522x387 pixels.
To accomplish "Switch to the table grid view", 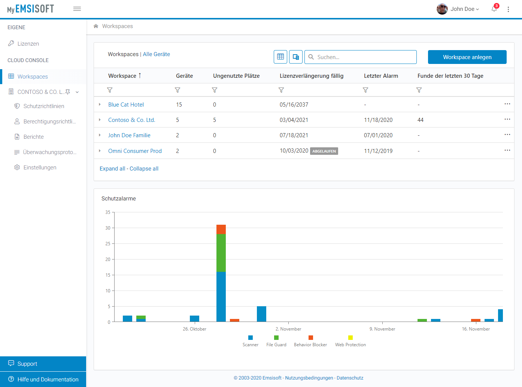I will 280,57.
